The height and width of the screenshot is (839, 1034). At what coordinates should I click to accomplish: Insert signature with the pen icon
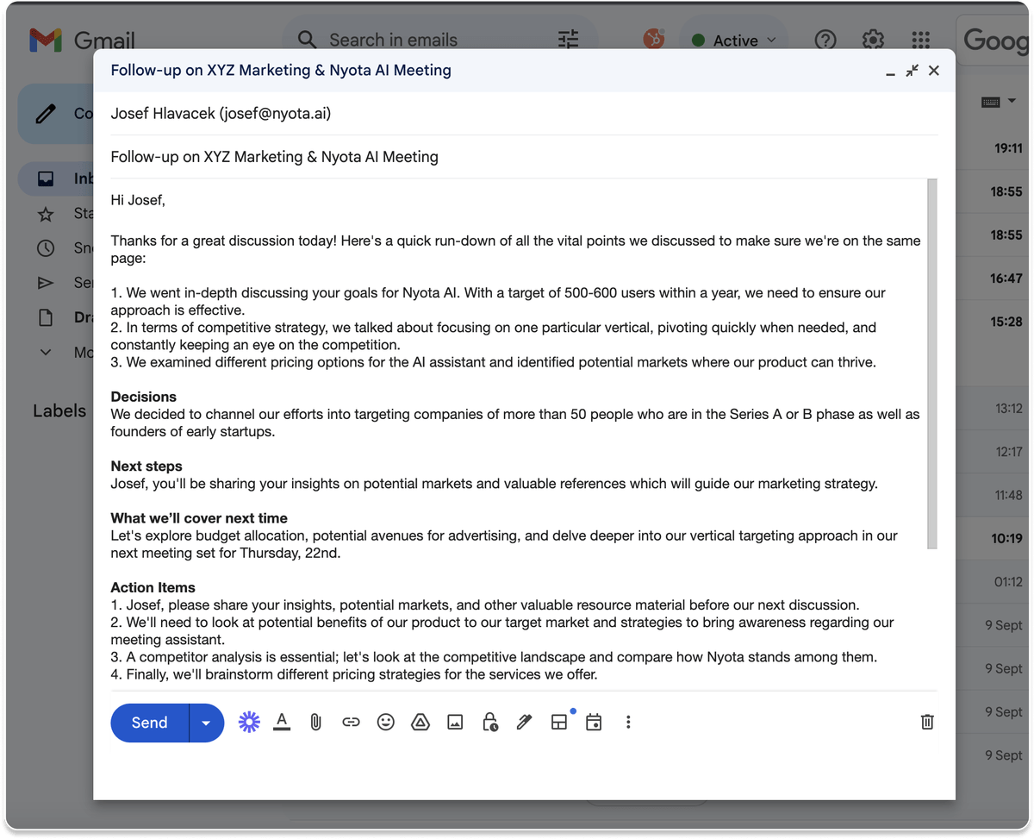pos(524,723)
